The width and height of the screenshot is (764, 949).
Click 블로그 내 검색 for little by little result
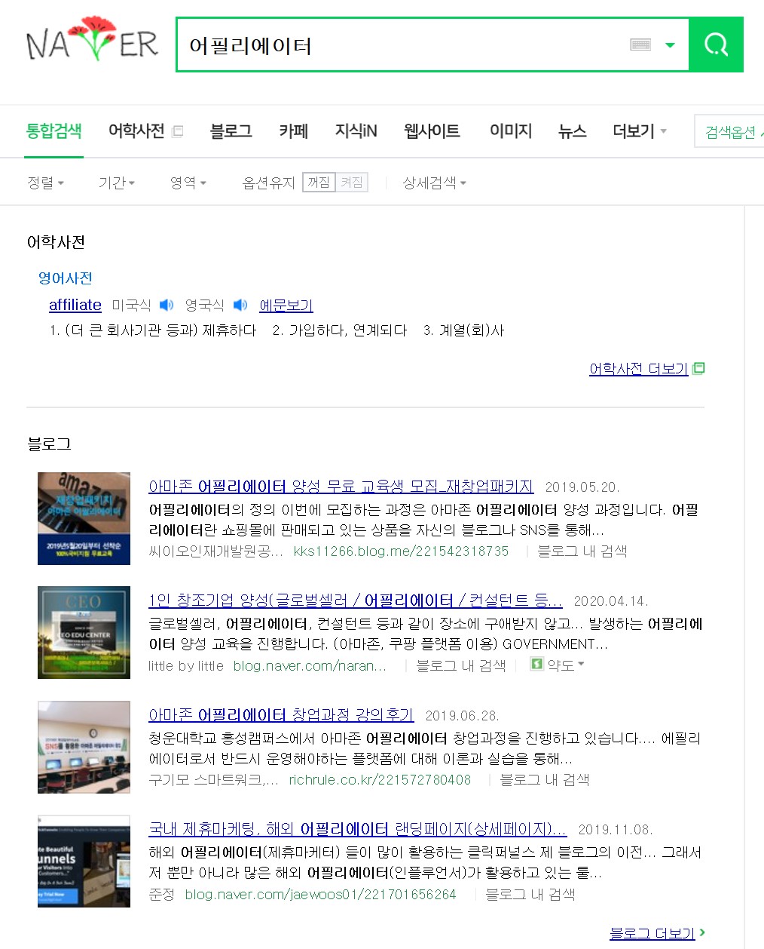(461, 665)
